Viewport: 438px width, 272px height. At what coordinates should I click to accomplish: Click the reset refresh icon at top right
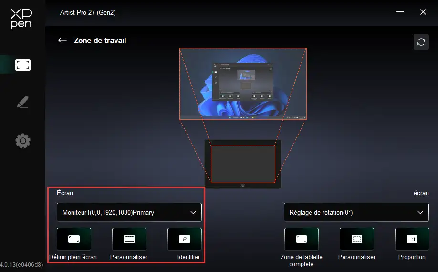pos(421,42)
